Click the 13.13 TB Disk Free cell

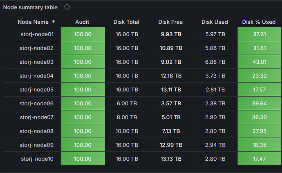[x=171, y=159]
